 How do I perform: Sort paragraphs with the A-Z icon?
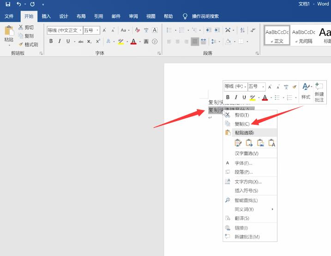point(242,30)
